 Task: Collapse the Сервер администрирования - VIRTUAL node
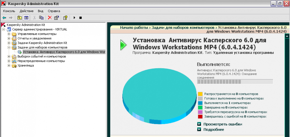(x=3, y=29)
